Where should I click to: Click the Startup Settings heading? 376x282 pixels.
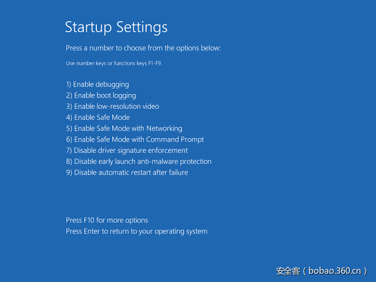click(116, 27)
